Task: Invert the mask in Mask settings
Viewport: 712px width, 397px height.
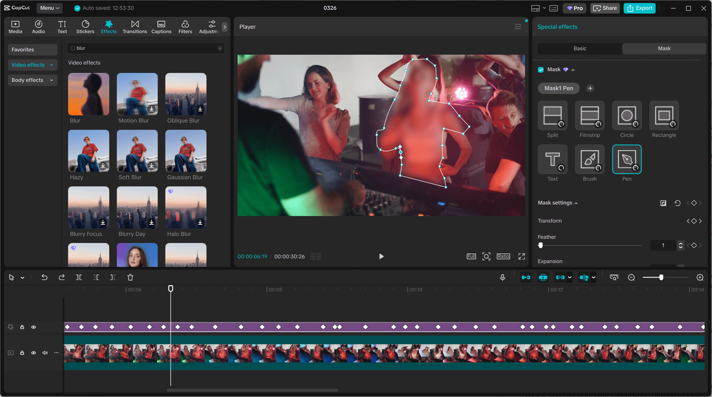Action: coord(663,203)
